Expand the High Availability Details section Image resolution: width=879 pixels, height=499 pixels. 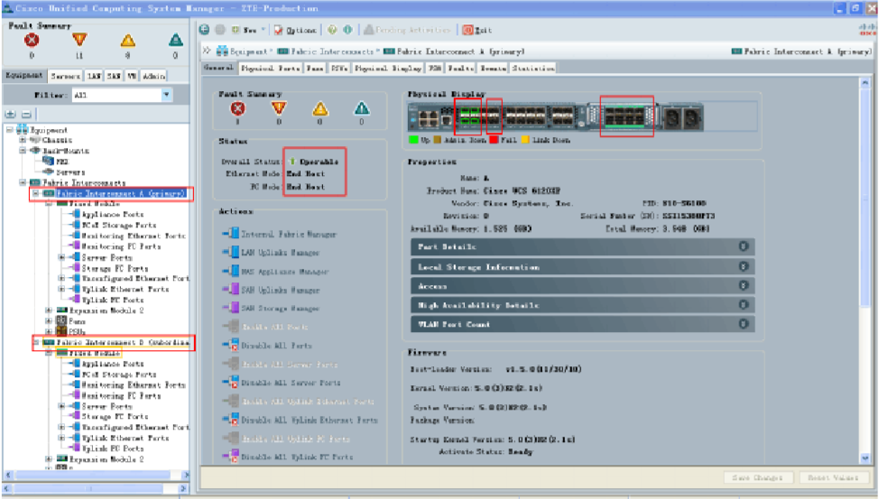[582, 305]
